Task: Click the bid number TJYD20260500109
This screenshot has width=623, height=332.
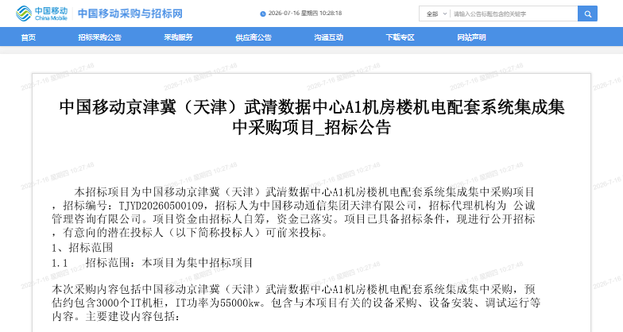Action: (161, 206)
